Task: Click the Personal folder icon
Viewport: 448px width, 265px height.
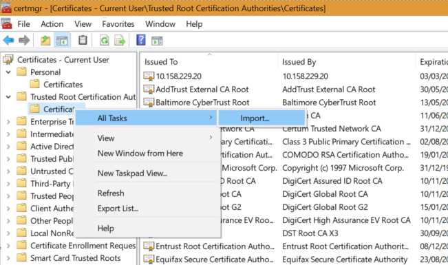Action: 21,72
